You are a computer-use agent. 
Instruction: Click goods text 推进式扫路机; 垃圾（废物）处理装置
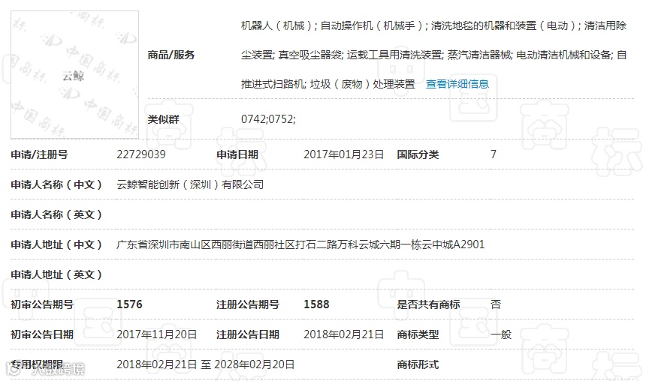pos(328,84)
